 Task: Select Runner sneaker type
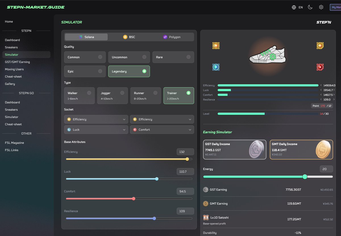point(145,96)
